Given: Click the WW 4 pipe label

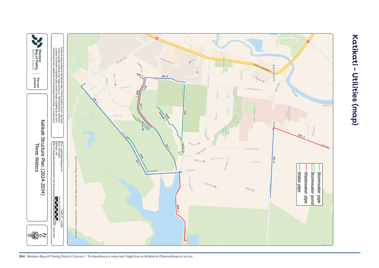Looking at the screenshot, I should [x=178, y=208].
